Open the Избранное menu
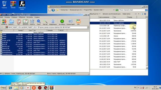Viewport: 161px width, 90px height. (x=22, y=17)
